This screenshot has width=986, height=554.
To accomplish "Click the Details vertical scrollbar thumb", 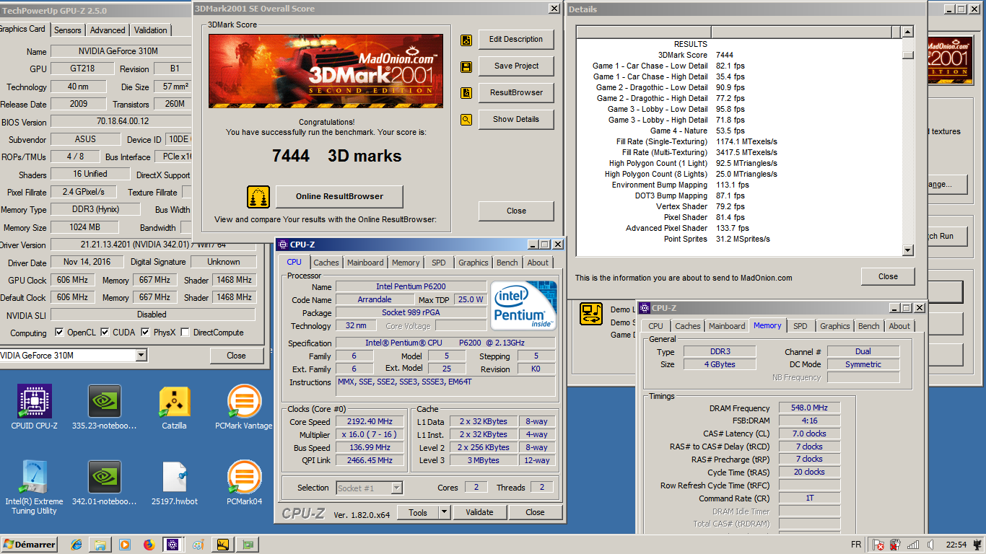I will click(908, 55).
